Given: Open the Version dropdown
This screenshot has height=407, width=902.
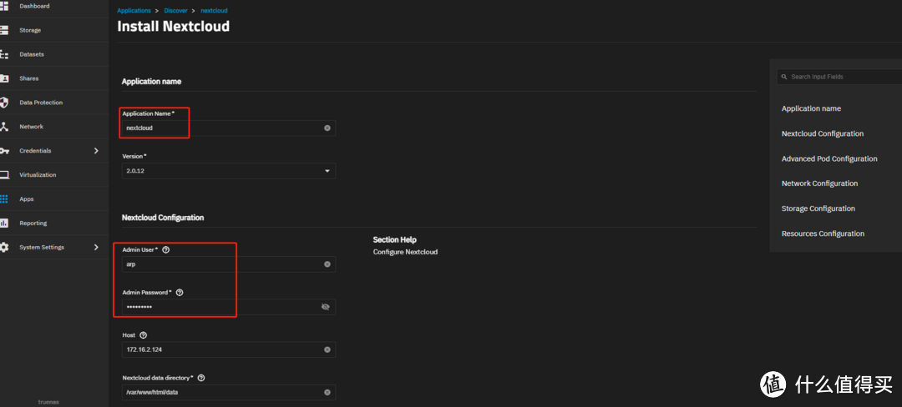Looking at the screenshot, I should tap(327, 171).
